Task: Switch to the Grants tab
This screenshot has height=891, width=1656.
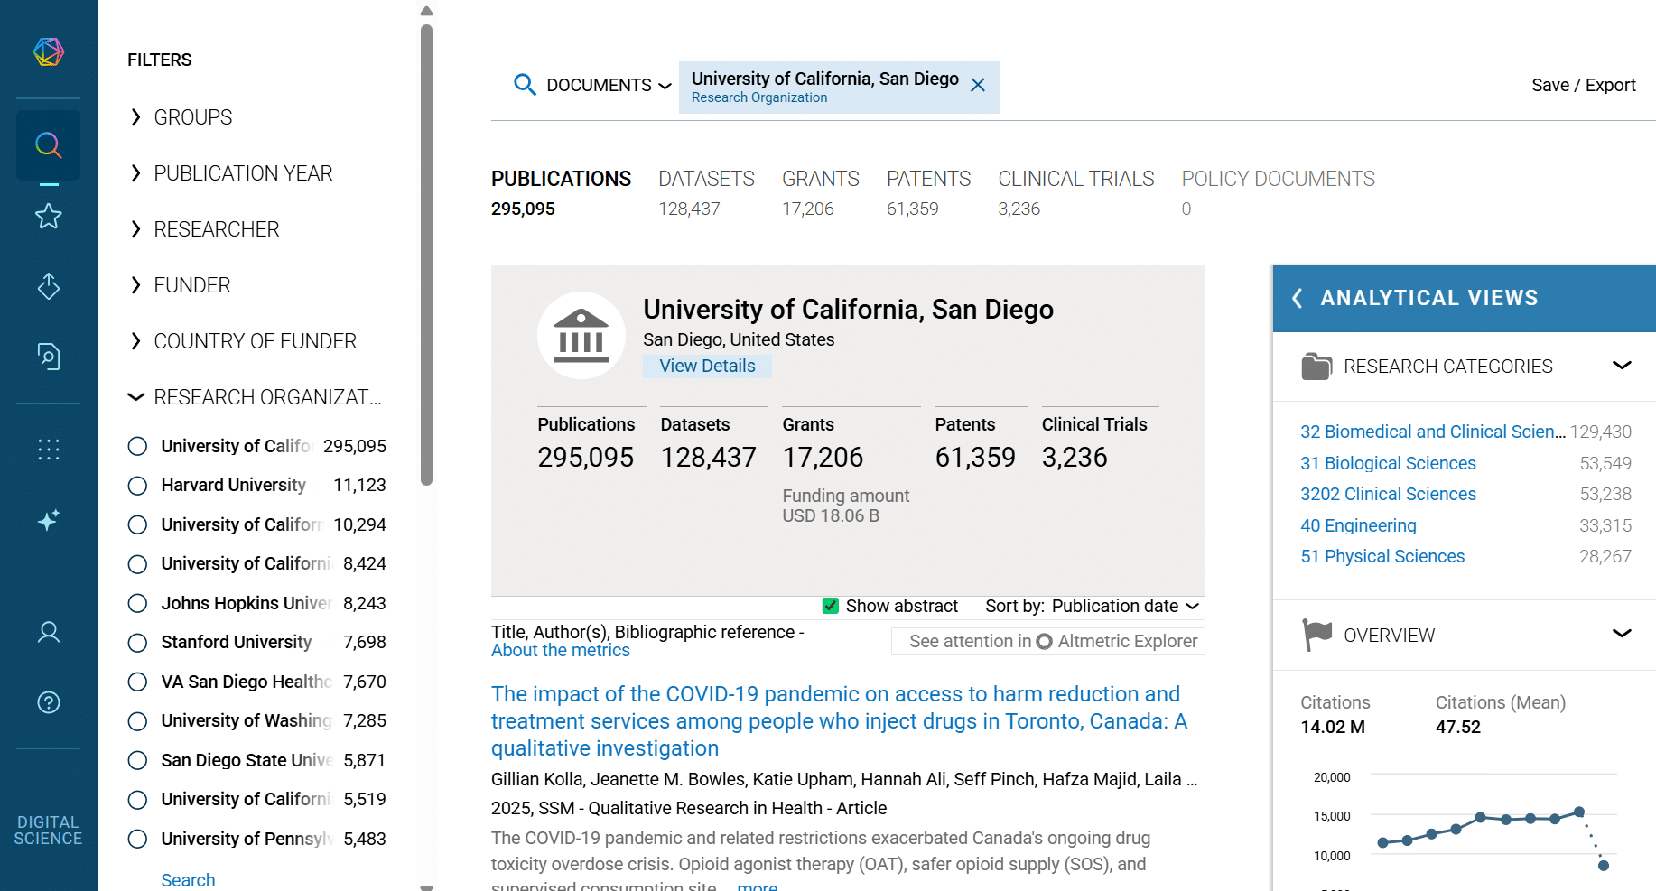Action: (x=820, y=180)
